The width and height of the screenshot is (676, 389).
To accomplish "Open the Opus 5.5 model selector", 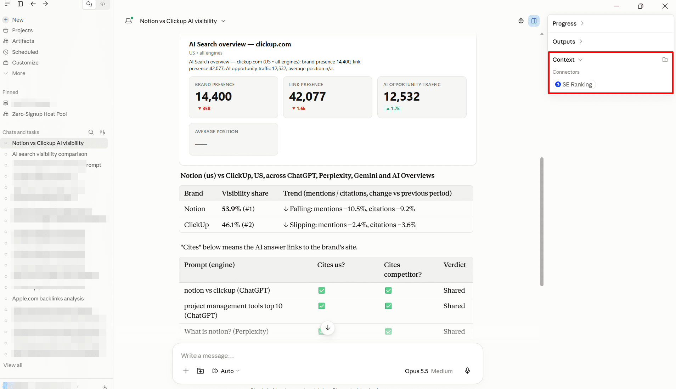I will pyautogui.click(x=429, y=371).
